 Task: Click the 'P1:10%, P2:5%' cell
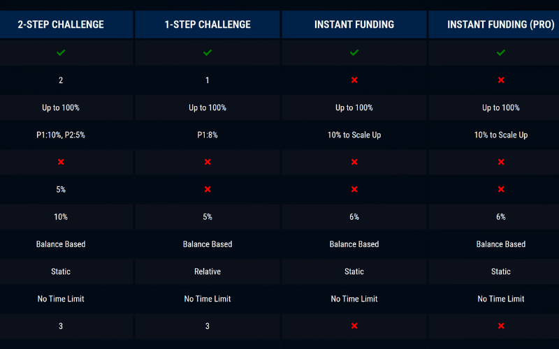tap(61, 135)
